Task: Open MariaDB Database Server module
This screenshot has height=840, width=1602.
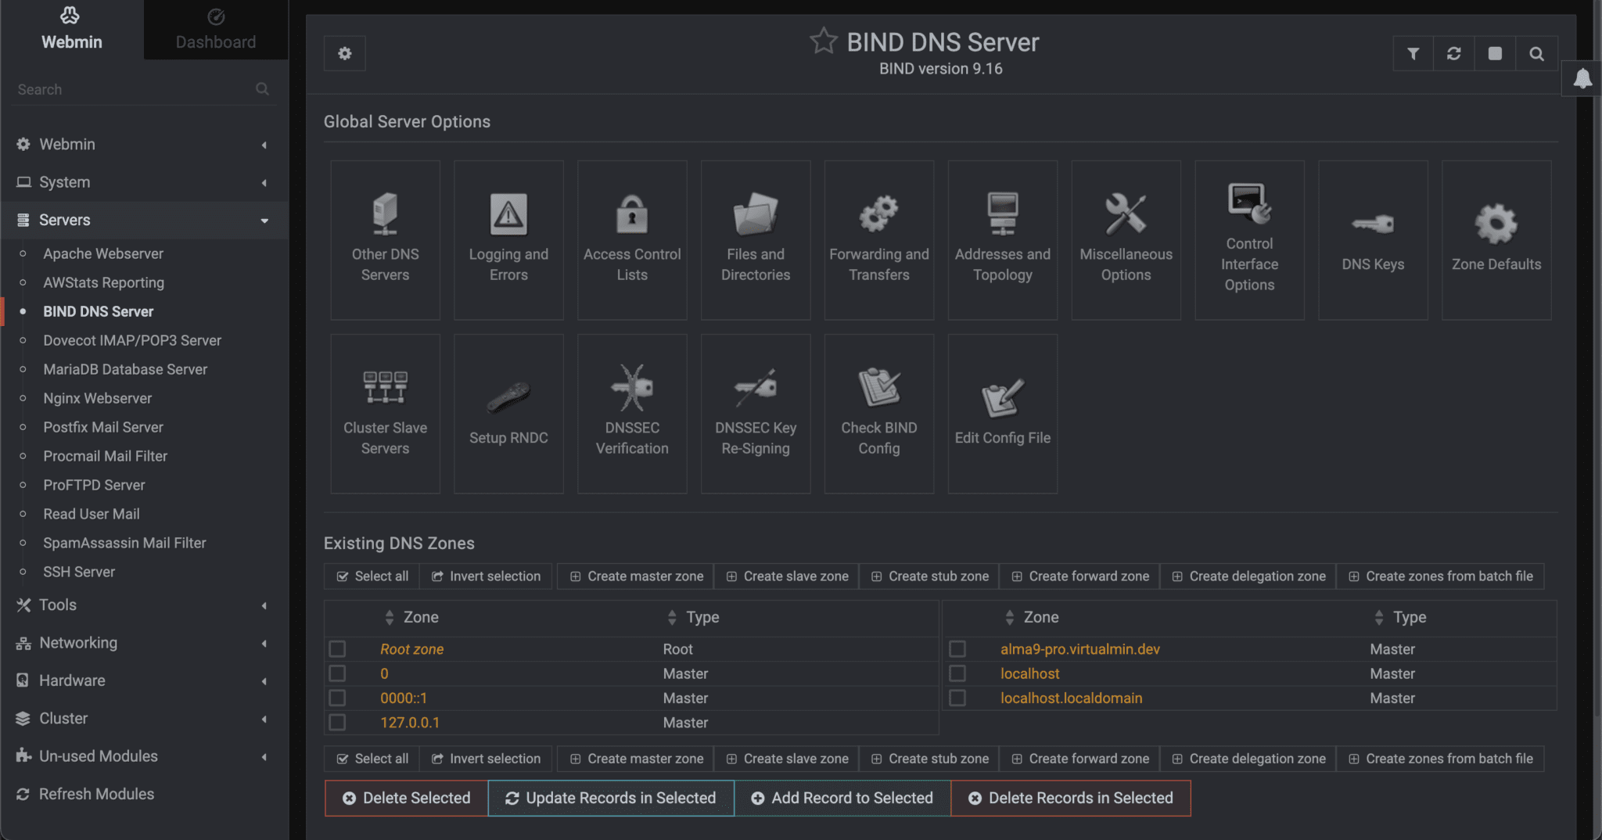Action: pyautogui.click(x=125, y=369)
